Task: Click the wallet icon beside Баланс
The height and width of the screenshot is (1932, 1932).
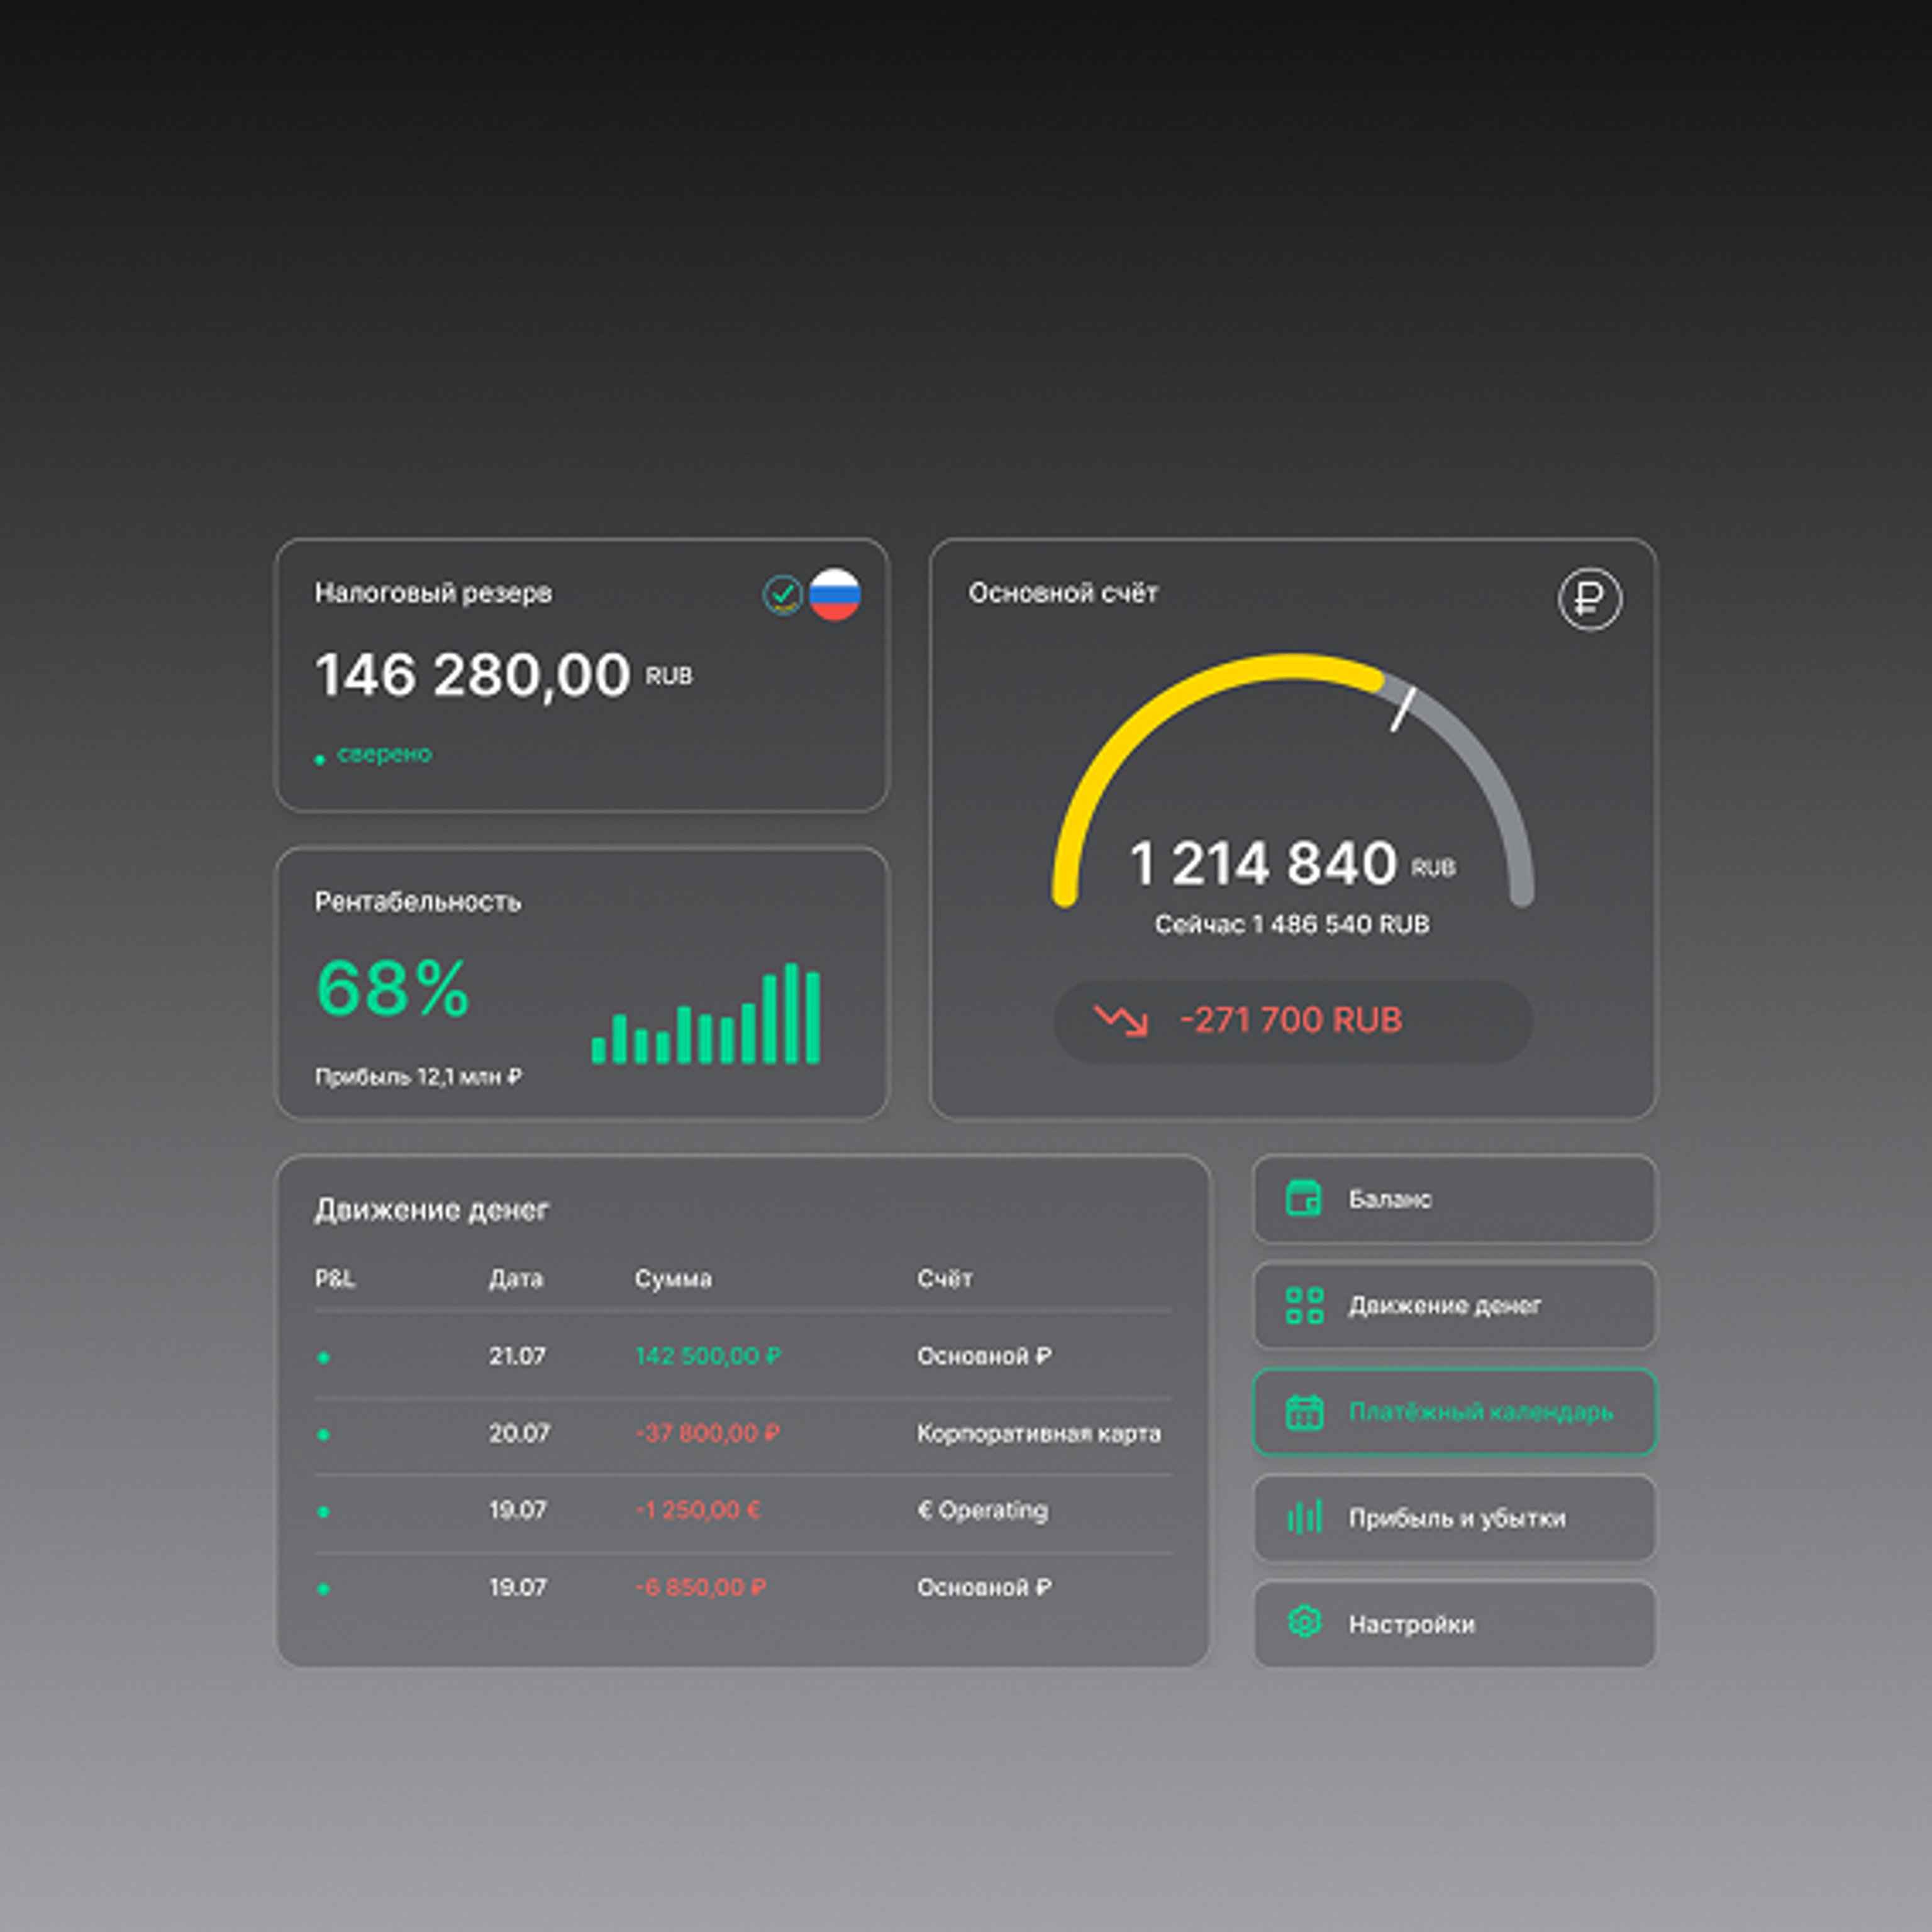Action: [1303, 1198]
